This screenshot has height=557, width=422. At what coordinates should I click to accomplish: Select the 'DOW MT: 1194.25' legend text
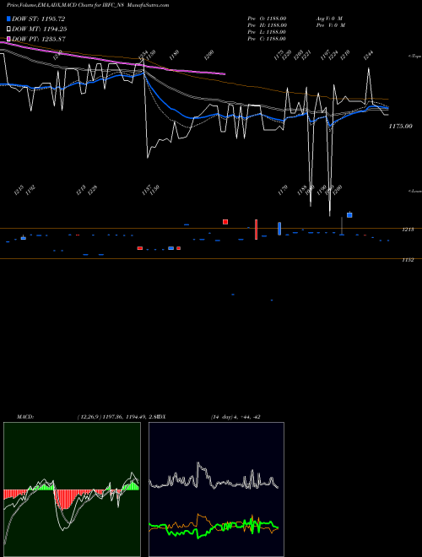40,29
